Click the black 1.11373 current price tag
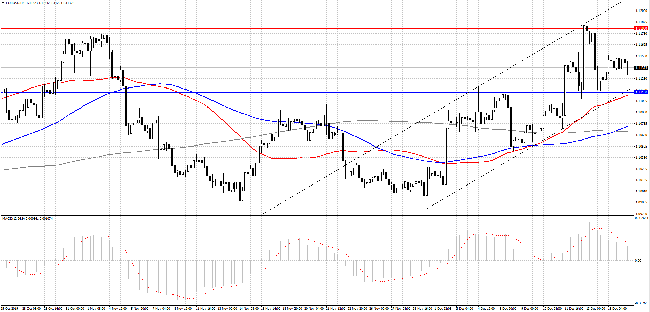 pos(641,68)
